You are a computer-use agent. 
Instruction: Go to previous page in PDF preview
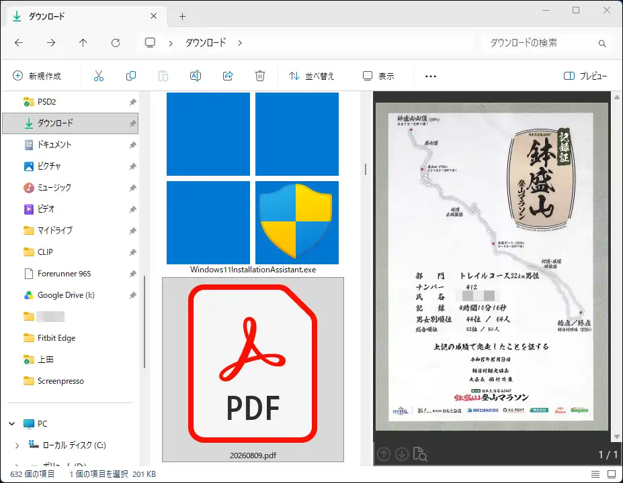pyautogui.click(x=384, y=453)
